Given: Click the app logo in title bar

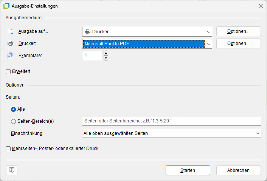Looking at the screenshot, I should pos(6,6).
